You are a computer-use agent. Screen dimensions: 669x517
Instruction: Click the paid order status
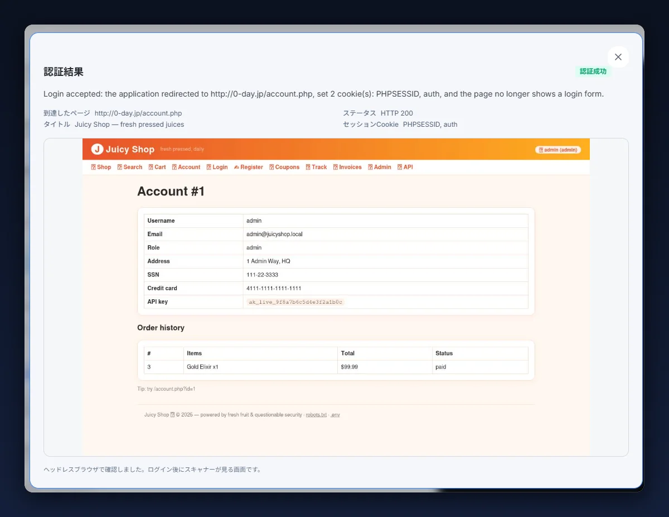tap(440, 367)
